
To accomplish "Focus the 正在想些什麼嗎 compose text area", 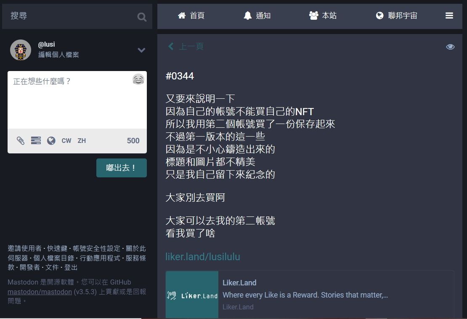I will [77, 100].
